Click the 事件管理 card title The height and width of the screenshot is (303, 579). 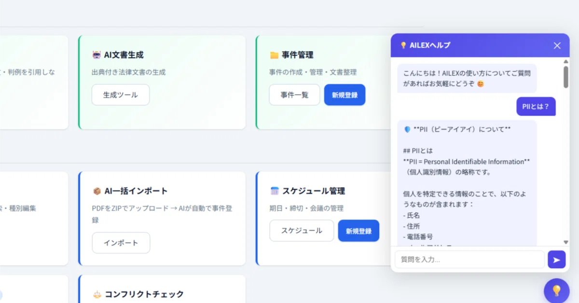[298, 55]
